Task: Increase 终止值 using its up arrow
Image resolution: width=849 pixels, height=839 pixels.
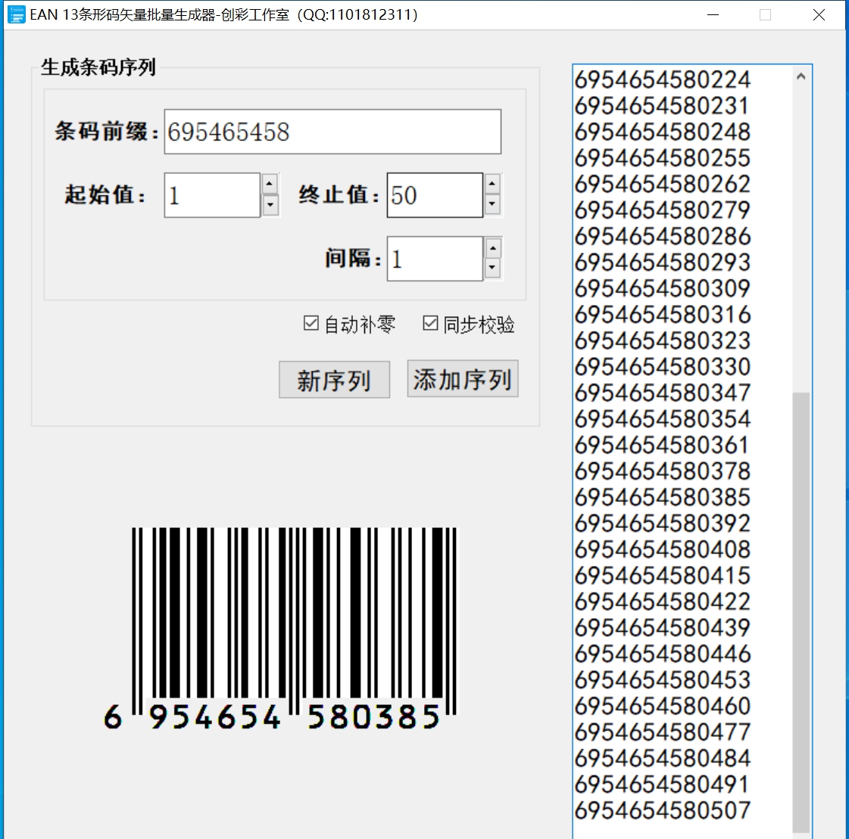Action: 493,185
